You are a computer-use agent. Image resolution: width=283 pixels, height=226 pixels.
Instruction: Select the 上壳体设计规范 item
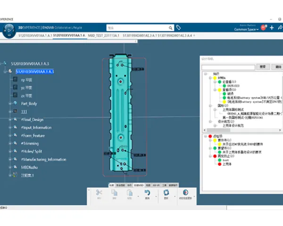(x=233, y=125)
